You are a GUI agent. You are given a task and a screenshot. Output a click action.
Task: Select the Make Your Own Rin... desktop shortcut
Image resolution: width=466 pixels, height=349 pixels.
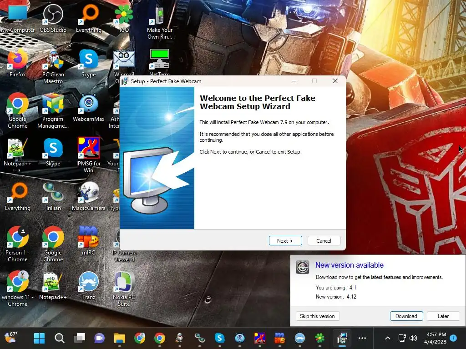[x=160, y=22]
